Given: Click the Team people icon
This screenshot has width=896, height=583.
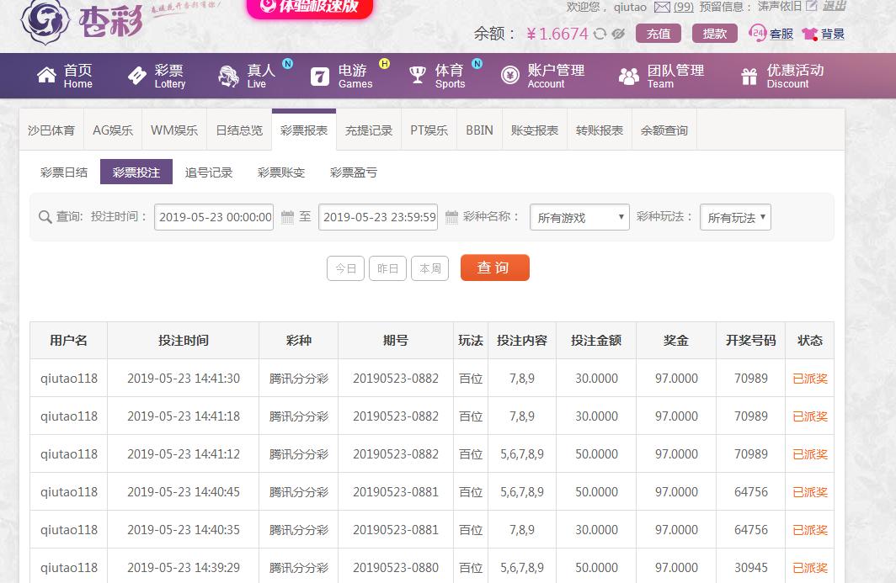Looking at the screenshot, I should [x=629, y=76].
